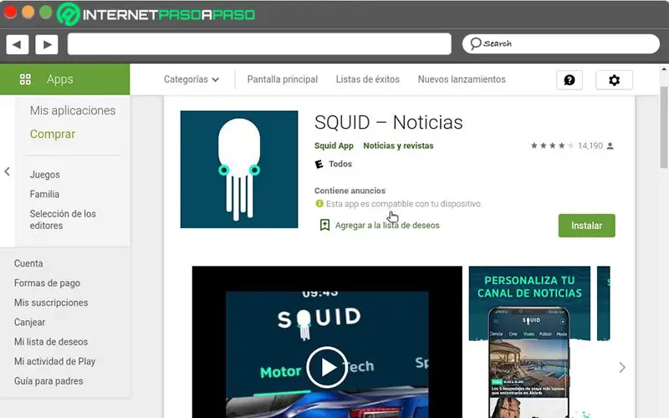Click the star rating row
This screenshot has width=669, height=418.
click(x=552, y=145)
